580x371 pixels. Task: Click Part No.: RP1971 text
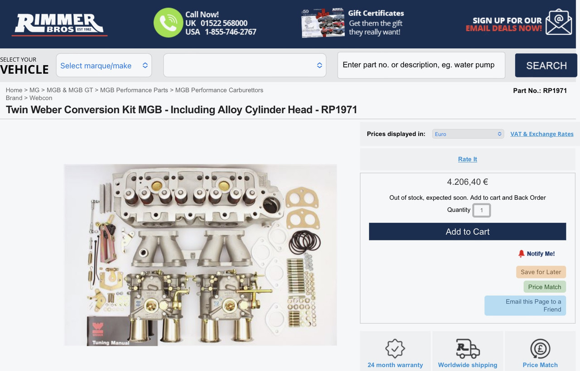point(540,91)
